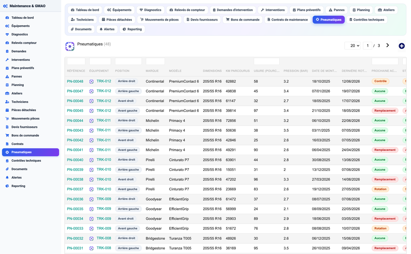Click the Bons de commande cart icon in sidebar

pos(7,135)
